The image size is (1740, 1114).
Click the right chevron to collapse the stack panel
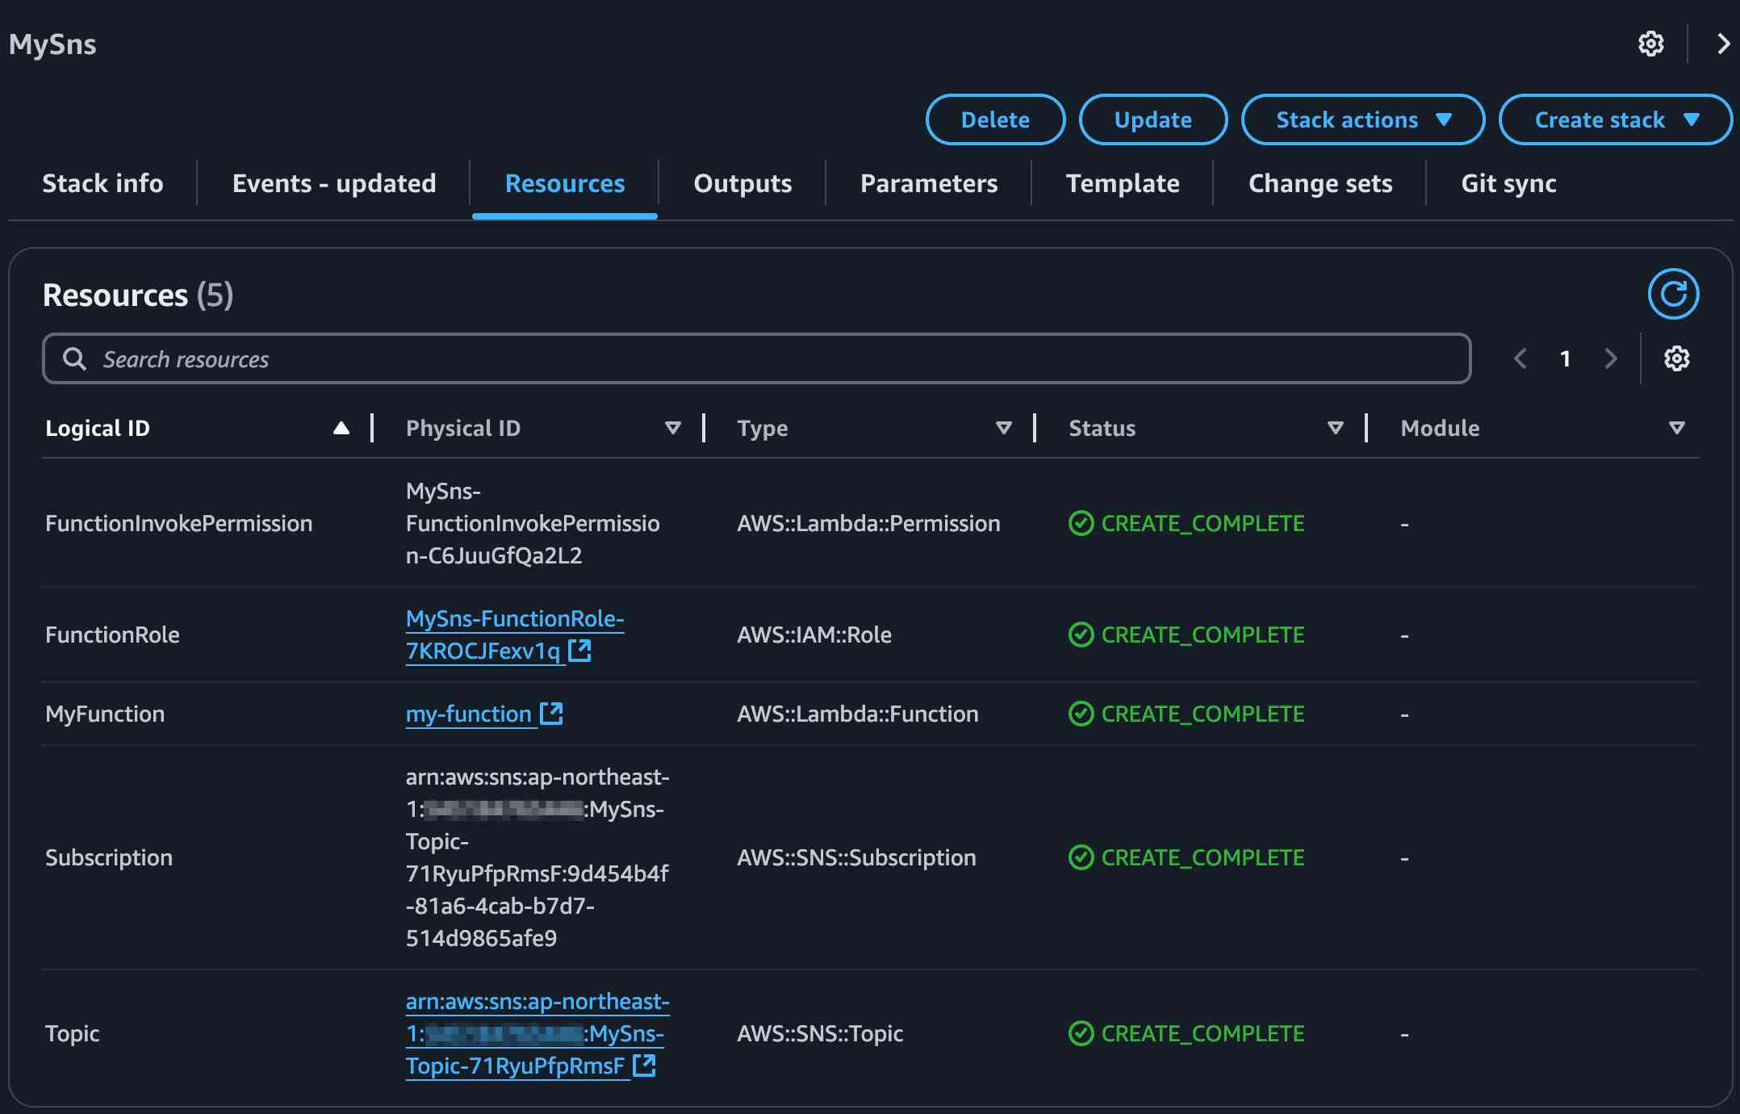[1722, 44]
